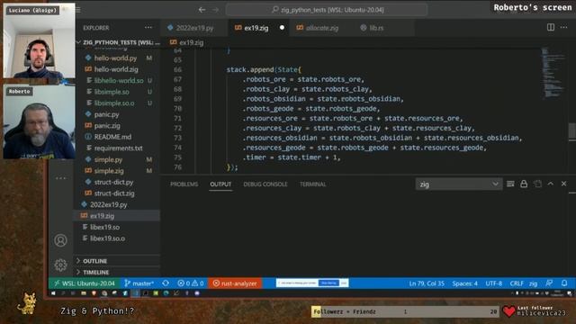Clear the output panel

[510, 184]
